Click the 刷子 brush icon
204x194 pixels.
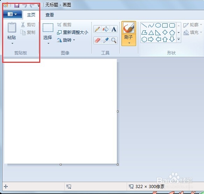point(129,28)
